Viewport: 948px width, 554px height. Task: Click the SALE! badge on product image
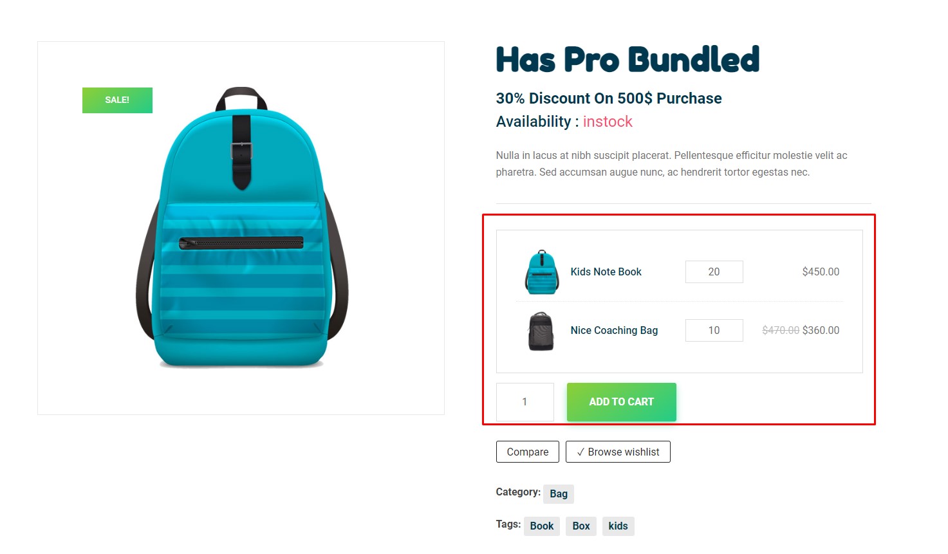[x=117, y=100]
